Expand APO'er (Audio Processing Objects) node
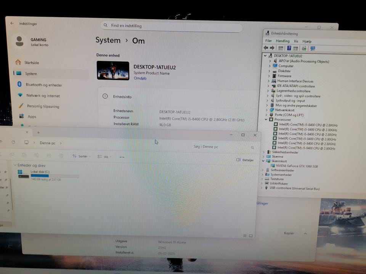Screen dimensions: 366x274 pos(270,61)
